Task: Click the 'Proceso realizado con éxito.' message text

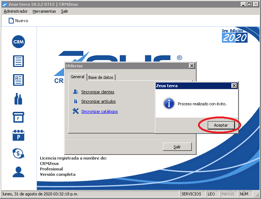Action: tap(202, 104)
